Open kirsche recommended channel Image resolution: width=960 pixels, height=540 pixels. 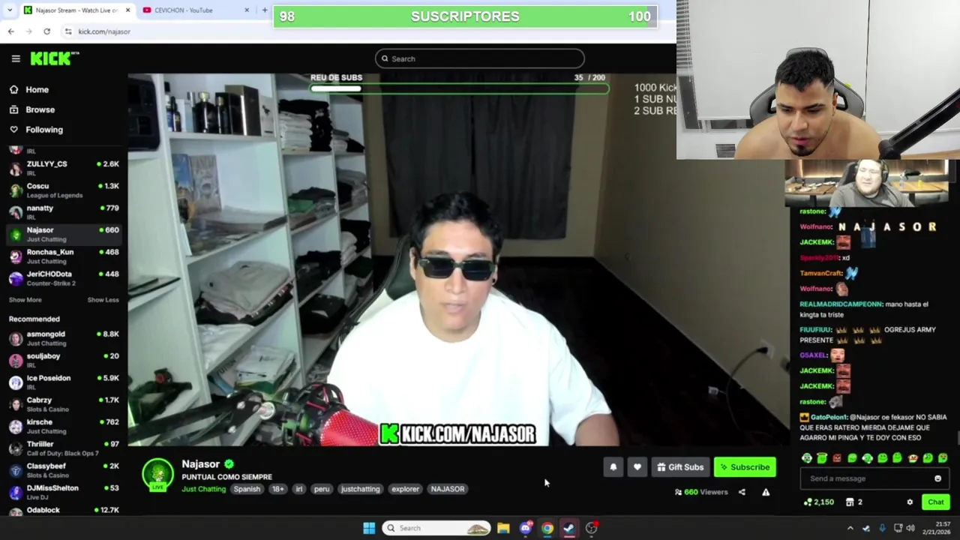pyautogui.click(x=64, y=425)
